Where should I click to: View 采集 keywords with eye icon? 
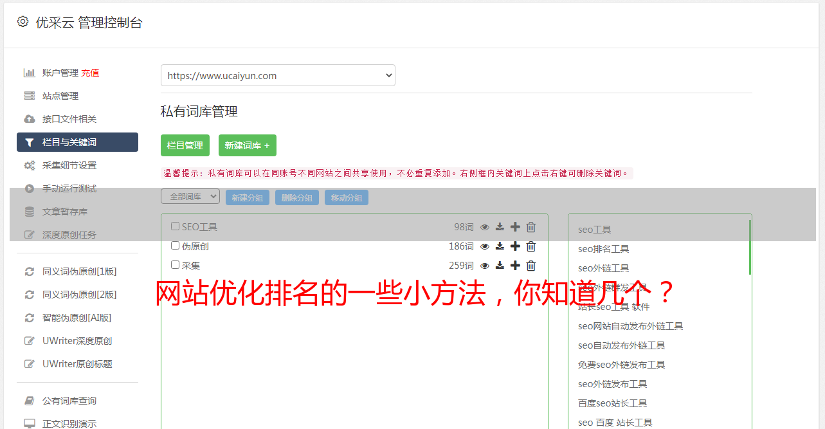(x=485, y=266)
